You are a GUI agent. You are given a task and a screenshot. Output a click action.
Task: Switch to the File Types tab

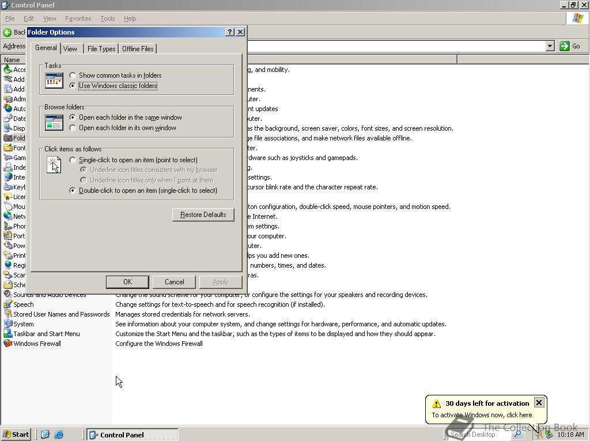[101, 49]
